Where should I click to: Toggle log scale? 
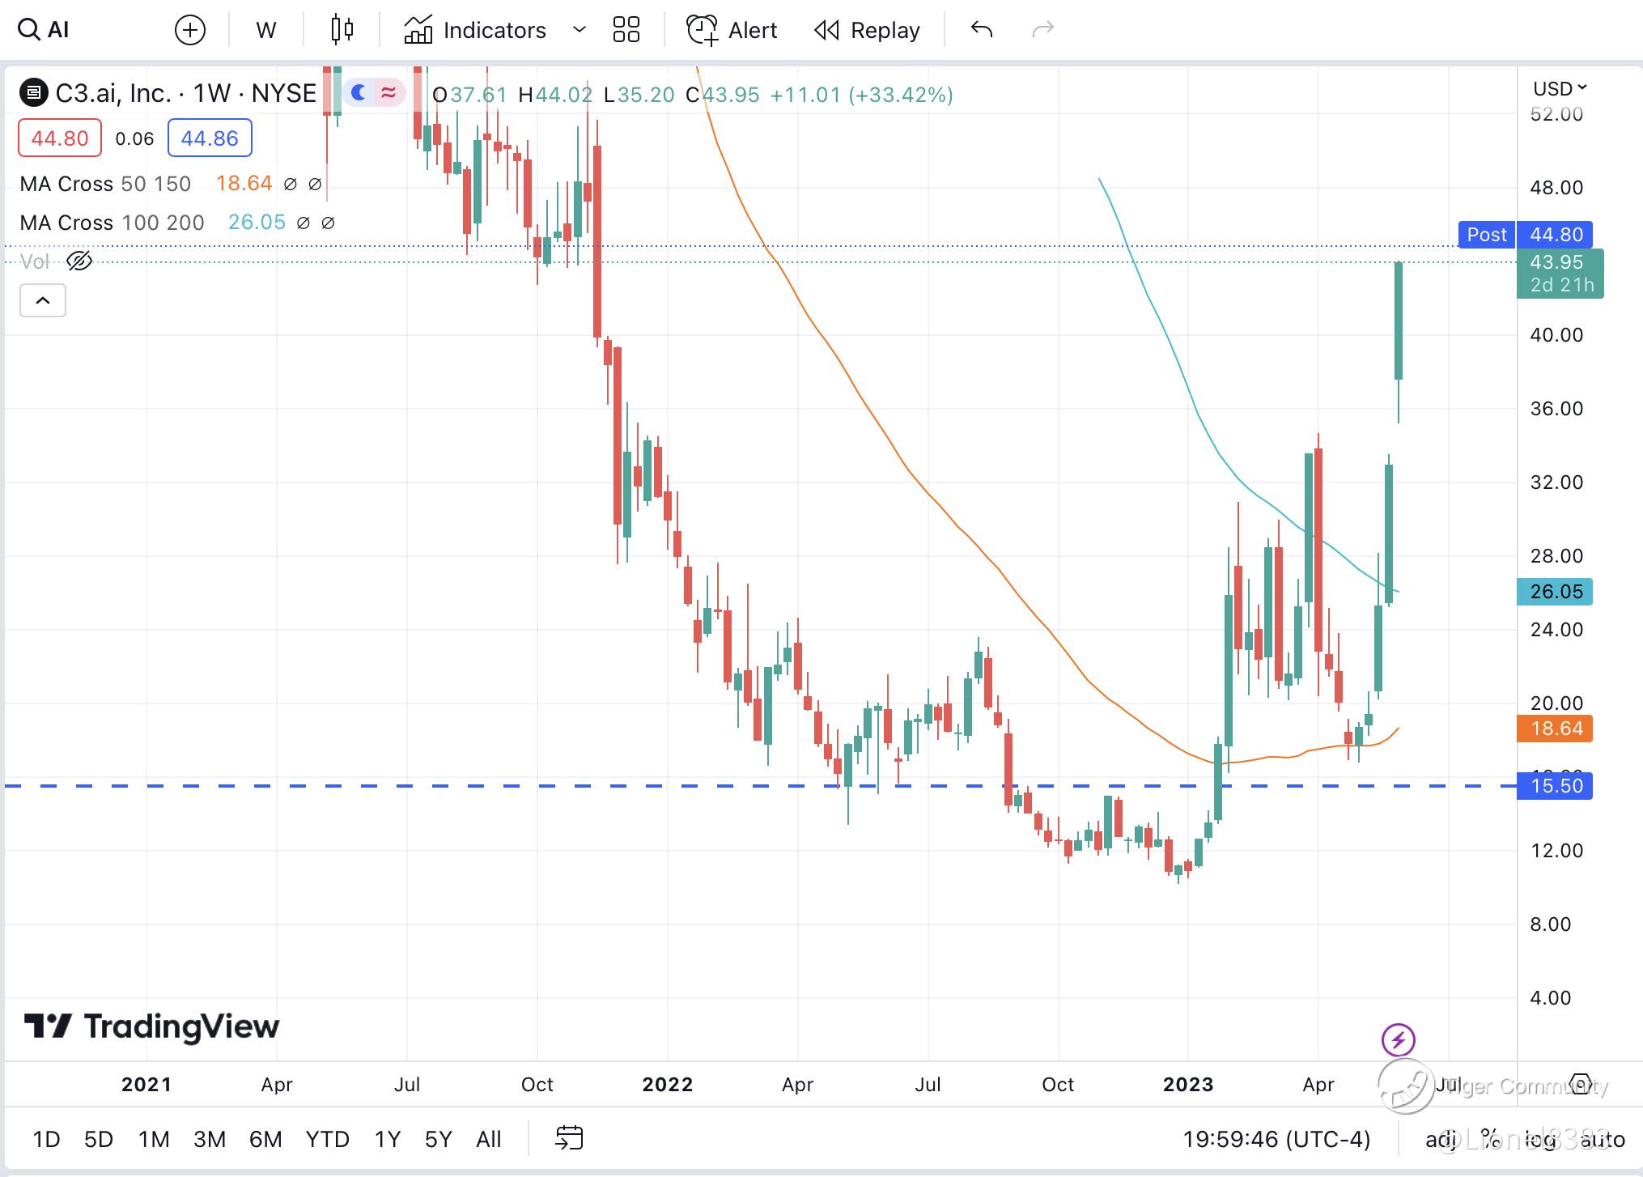(x=1539, y=1140)
